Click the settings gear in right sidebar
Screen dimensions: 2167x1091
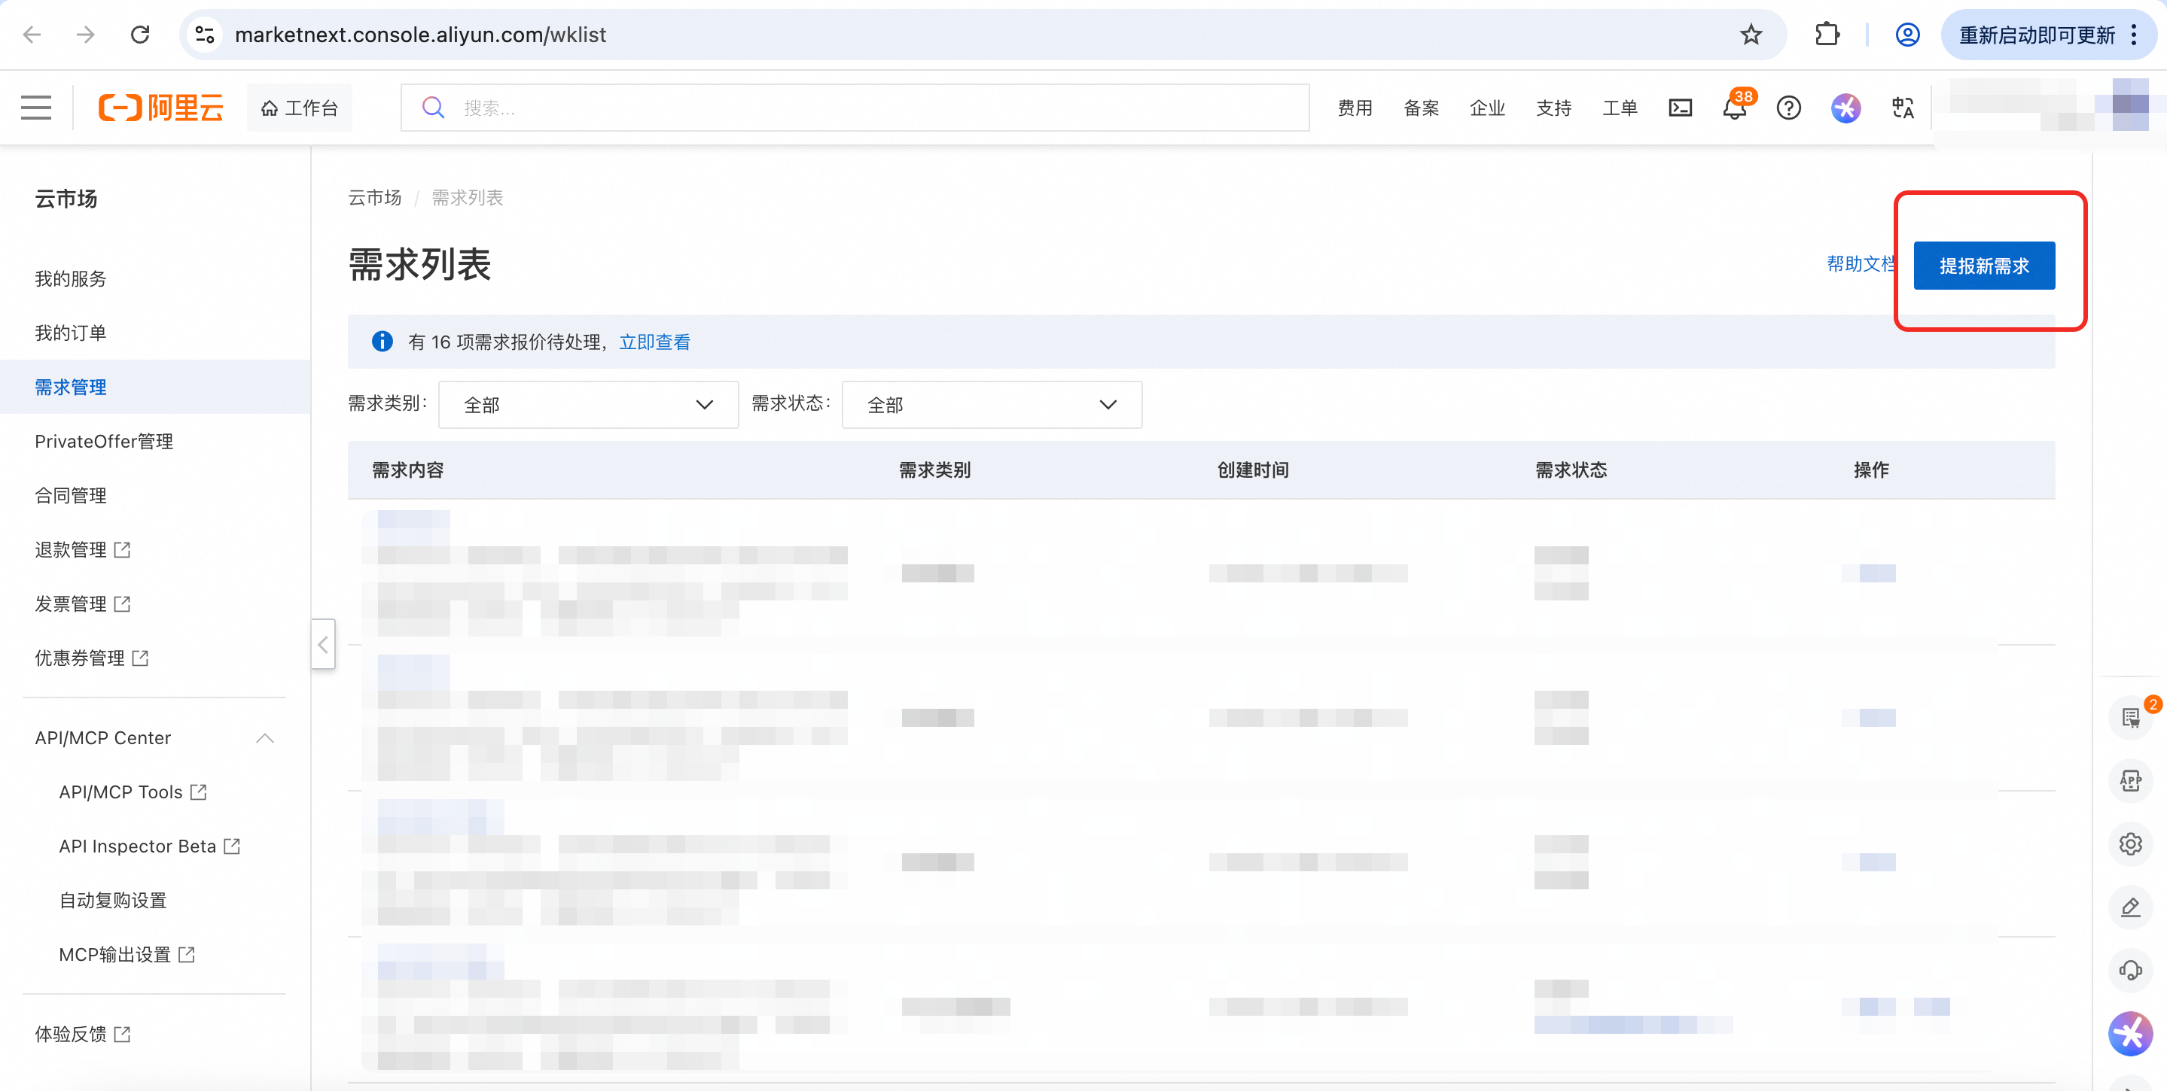point(2130,844)
